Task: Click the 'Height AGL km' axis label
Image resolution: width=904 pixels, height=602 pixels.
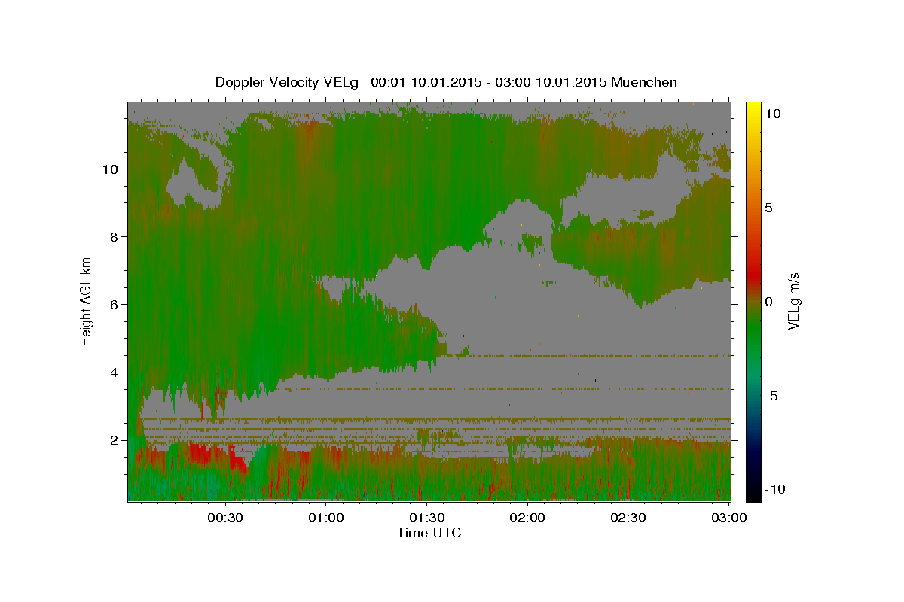Action: [x=87, y=301]
